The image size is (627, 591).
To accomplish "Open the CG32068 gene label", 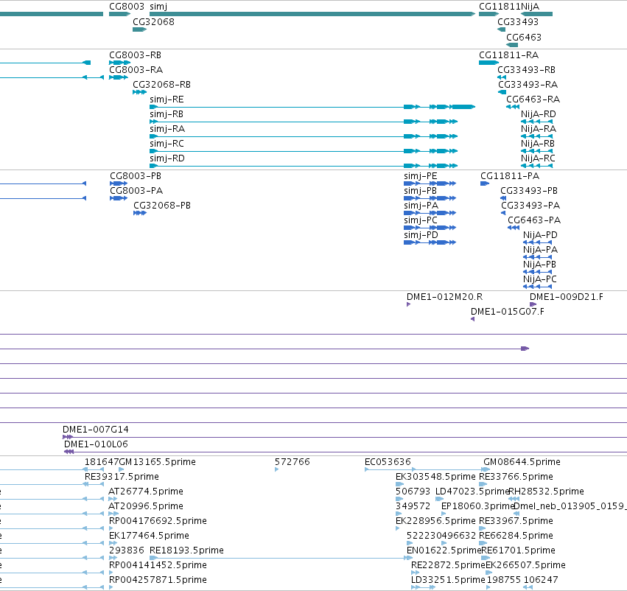I will (153, 22).
